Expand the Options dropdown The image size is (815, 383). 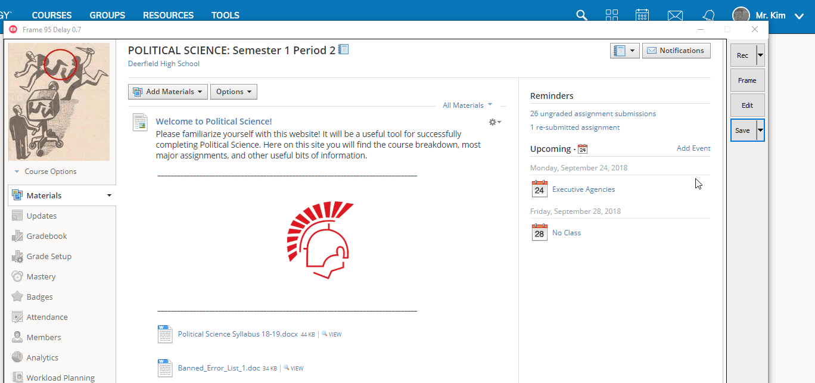pyautogui.click(x=234, y=92)
